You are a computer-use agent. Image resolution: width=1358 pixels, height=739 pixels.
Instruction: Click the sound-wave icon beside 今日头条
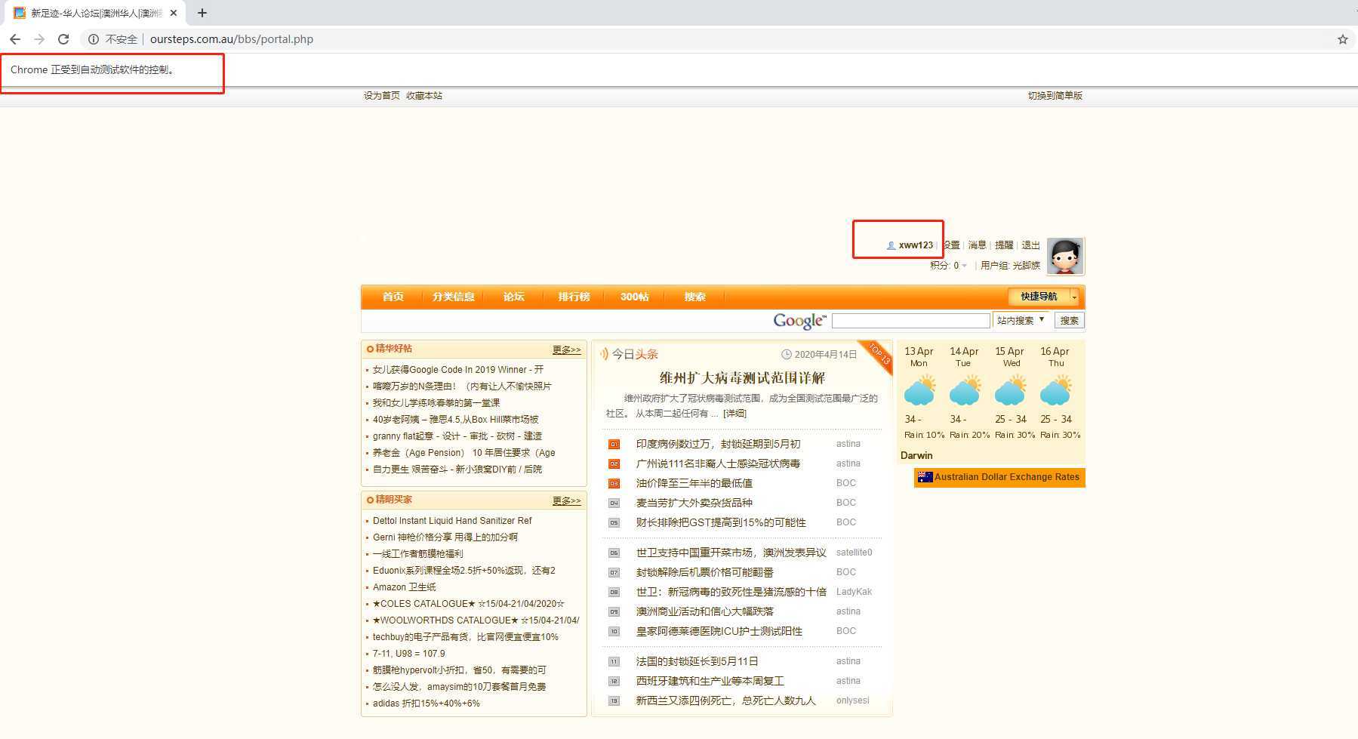tap(604, 354)
